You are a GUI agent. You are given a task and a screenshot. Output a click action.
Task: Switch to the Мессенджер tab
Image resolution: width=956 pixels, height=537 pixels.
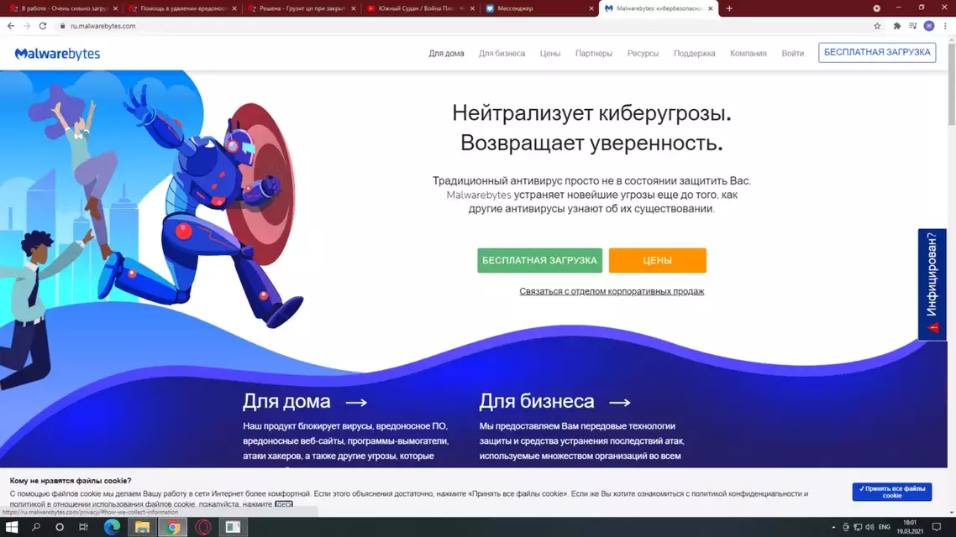[x=539, y=8]
